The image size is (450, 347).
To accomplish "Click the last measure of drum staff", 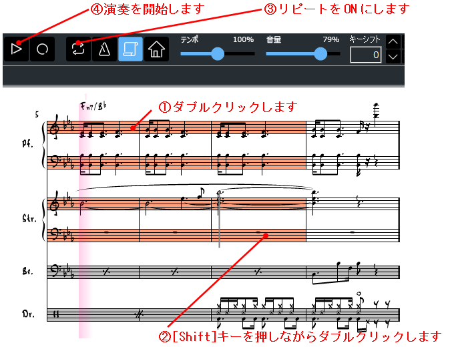I will tap(353, 314).
